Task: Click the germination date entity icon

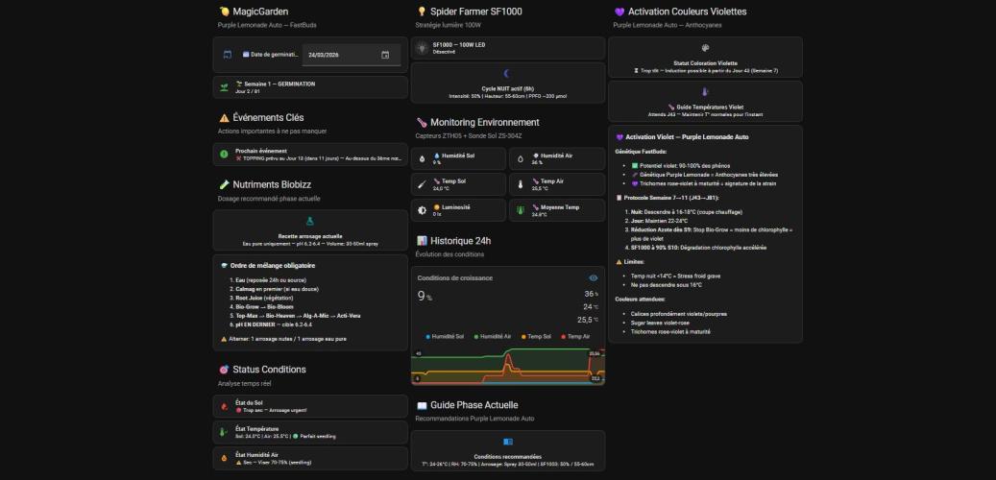Action: 228,55
